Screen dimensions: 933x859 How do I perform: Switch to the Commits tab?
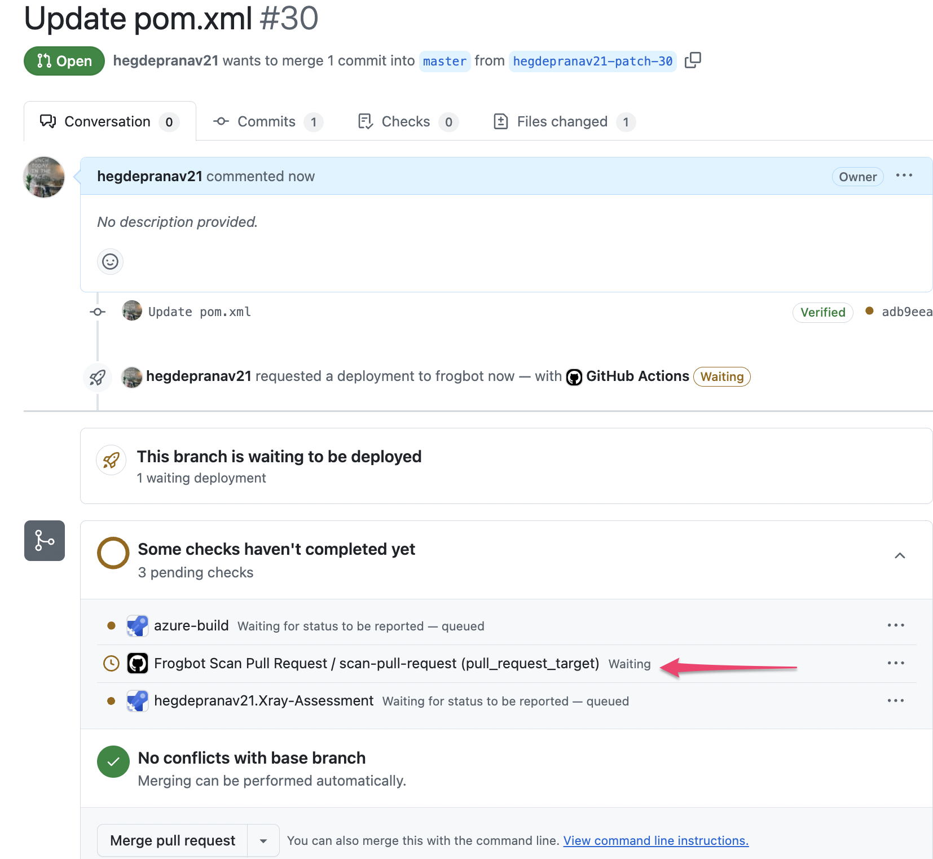266,122
